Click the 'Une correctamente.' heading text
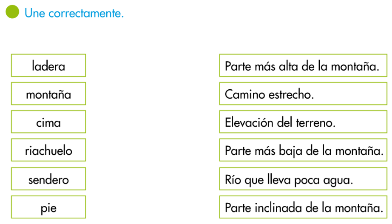Image resolution: width=392 pixels, height=224 pixels. coord(74,13)
